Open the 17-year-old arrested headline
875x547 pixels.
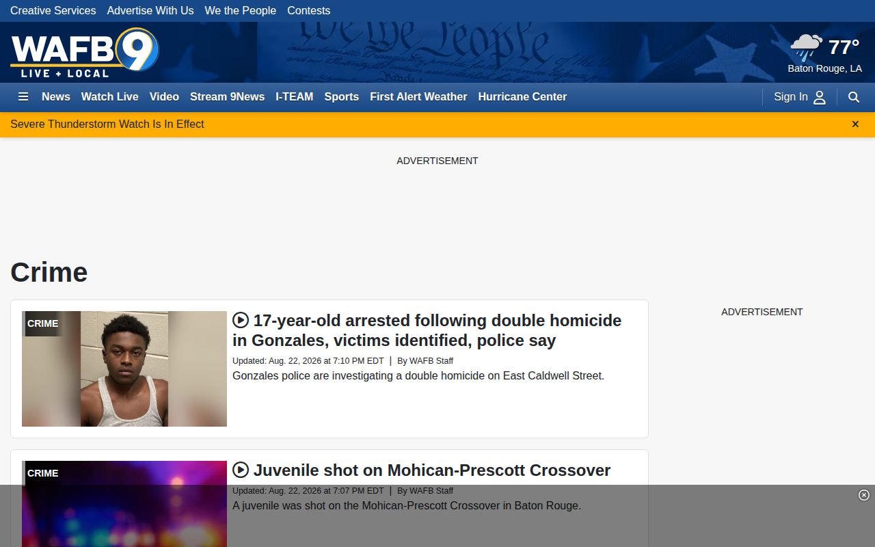tap(427, 330)
